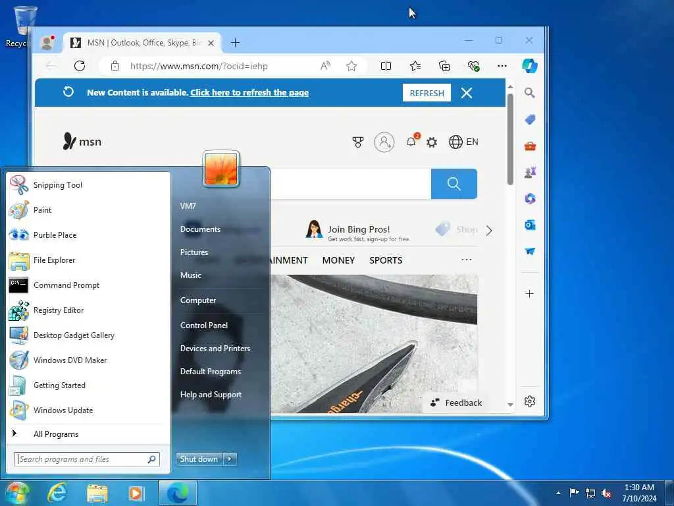Viewport: 674px width, 506px height.
Task: Select the MSN tab
Action: (x=142, y=43)
